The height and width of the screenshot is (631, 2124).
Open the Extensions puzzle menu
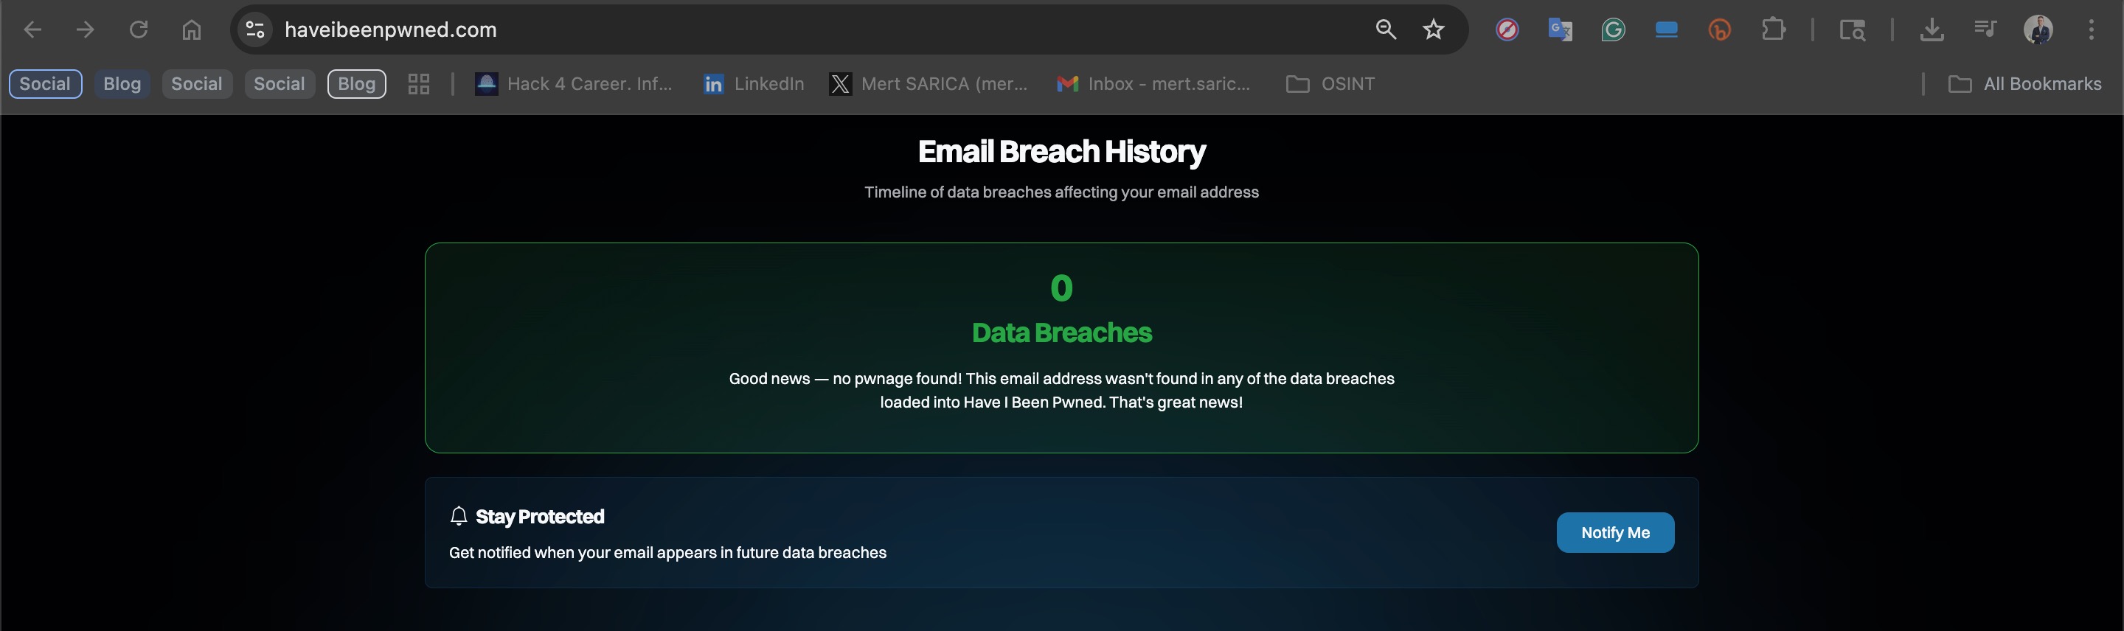pyautogui.click(x=1773, y=30)
